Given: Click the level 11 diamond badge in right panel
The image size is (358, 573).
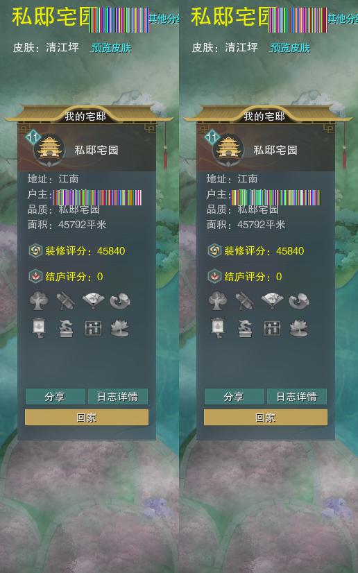Looking at the screenshot, I should 212,138.
